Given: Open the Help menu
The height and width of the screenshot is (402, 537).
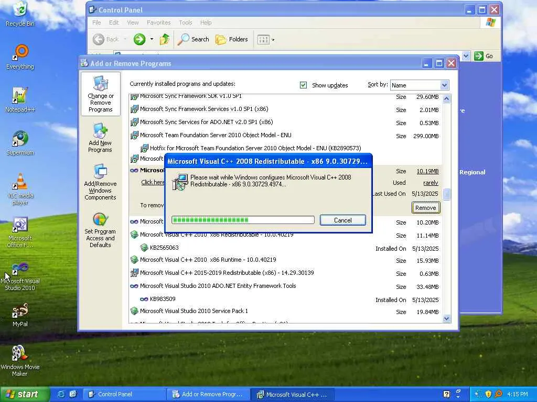Looking at the screenshot, I should pyautogui.click(x=206, y=23).
